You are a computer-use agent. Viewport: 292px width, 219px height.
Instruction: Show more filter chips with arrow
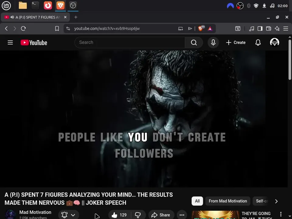tap(276, 201)
